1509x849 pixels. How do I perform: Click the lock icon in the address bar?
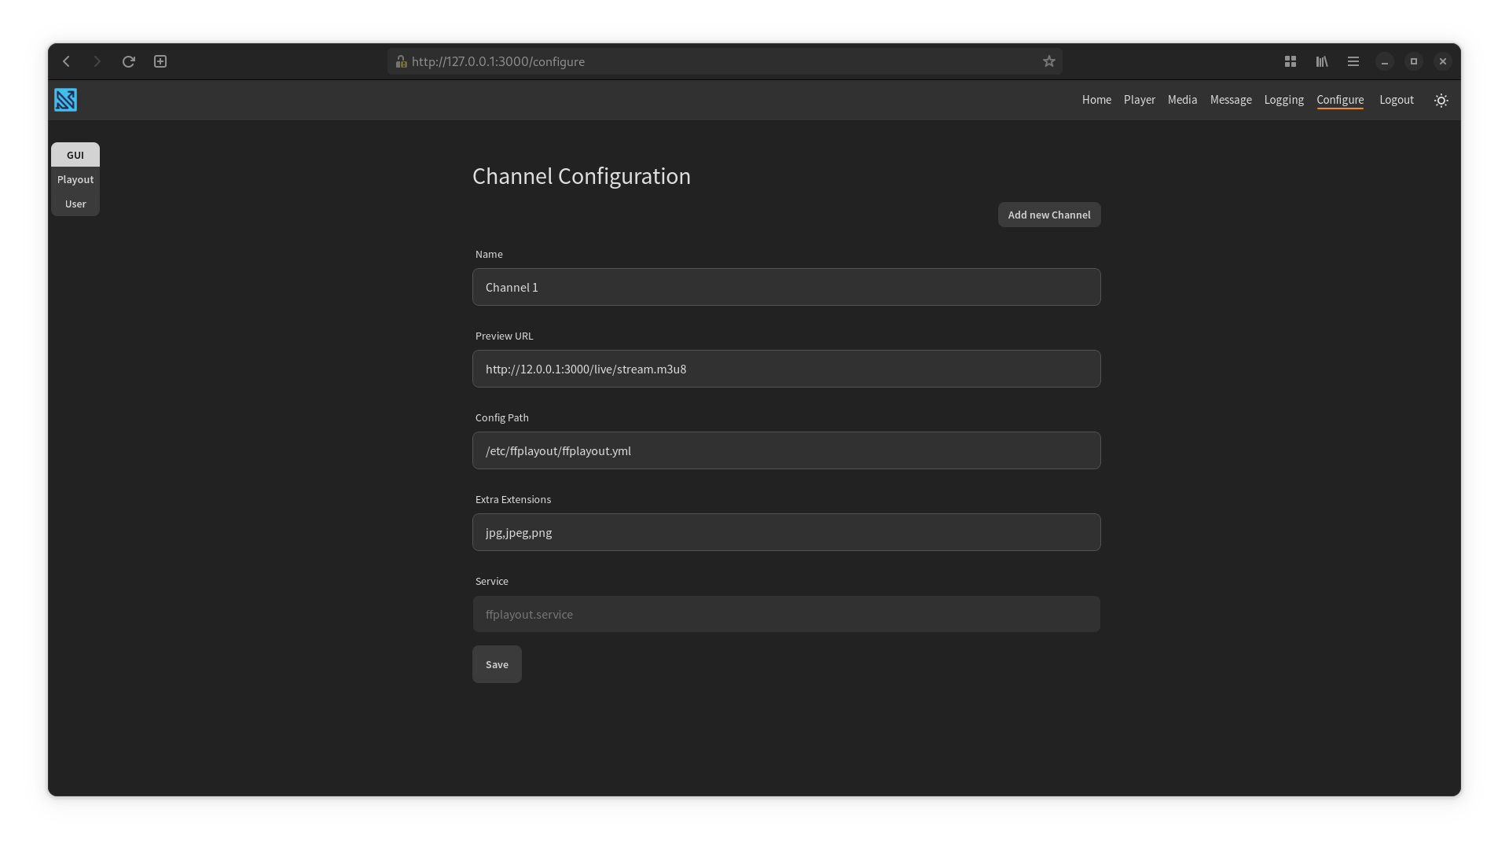[x=401, y=61]
